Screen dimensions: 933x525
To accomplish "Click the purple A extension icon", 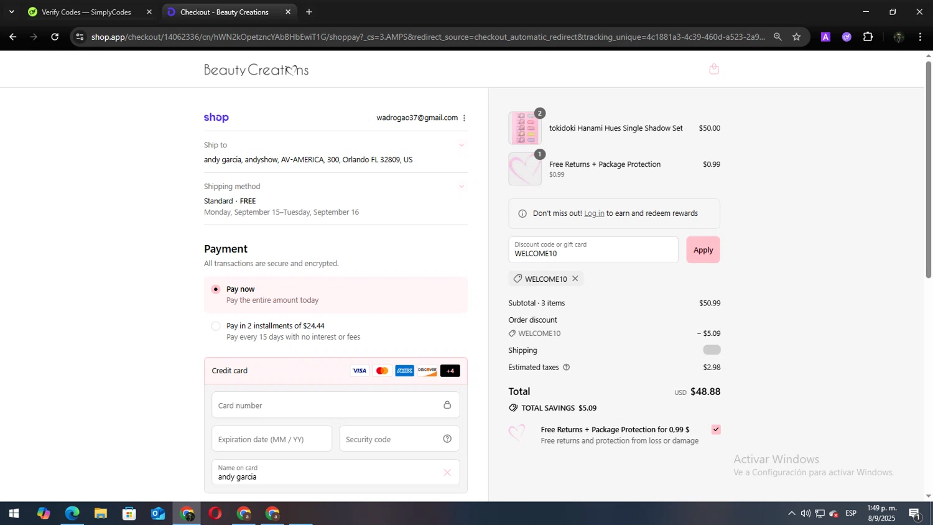I will tap(825, 37).
